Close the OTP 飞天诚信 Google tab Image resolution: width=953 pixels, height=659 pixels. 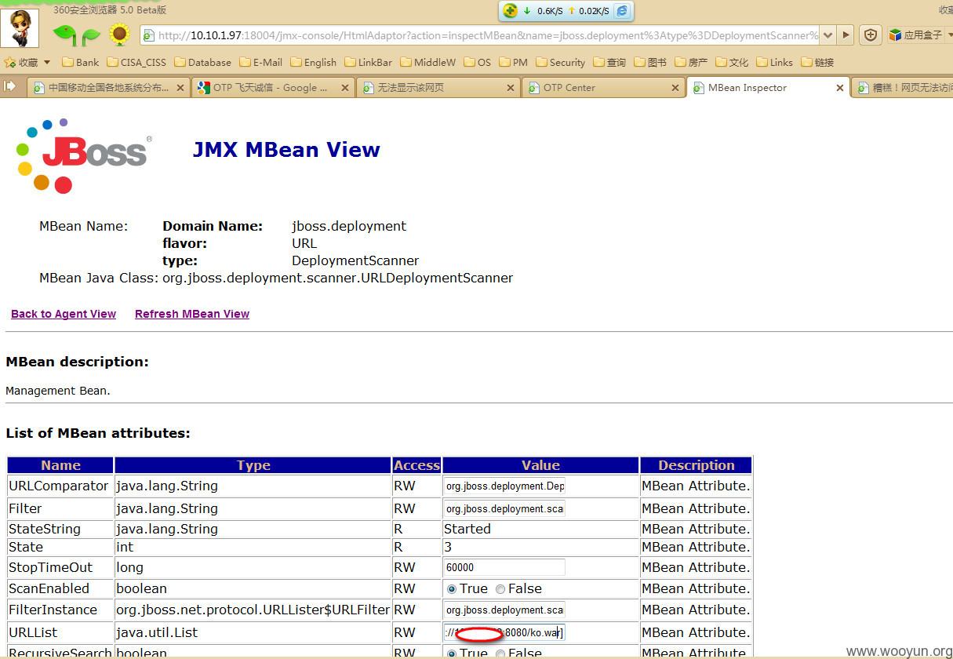tap(346, 88)
